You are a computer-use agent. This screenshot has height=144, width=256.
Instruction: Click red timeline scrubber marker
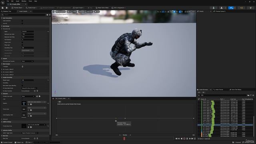pyautogui.click(x=124, y=138)
